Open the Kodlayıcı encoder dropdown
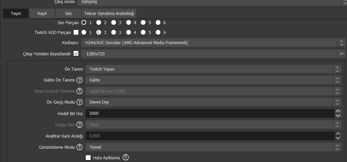Screen dimensions: 347x162 pyautogui.click(x=213, y=43)
